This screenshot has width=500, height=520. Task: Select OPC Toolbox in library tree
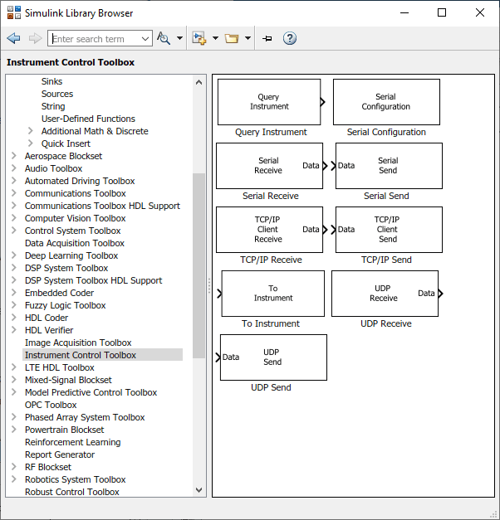[x=51, y=405]
